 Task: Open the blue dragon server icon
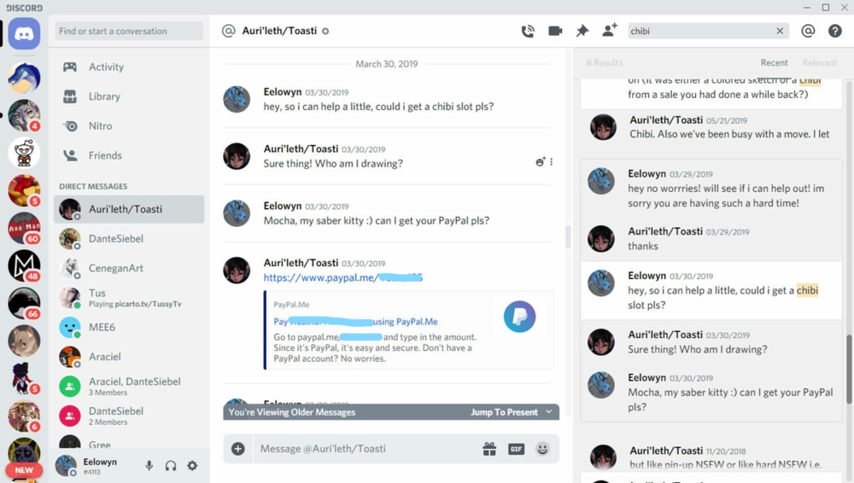click(24, 78)
